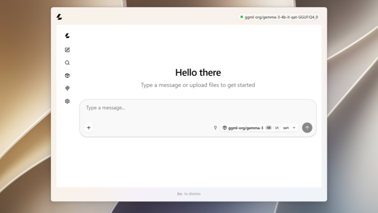Click the 'Type a message or upload files' subtitle

198,85
